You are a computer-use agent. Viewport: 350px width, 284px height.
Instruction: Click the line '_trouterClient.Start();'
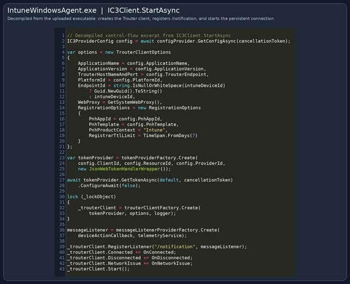[98, 269]
